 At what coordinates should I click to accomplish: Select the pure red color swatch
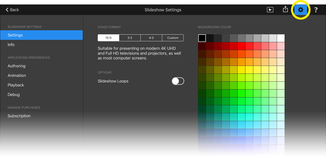click(241, 46)
